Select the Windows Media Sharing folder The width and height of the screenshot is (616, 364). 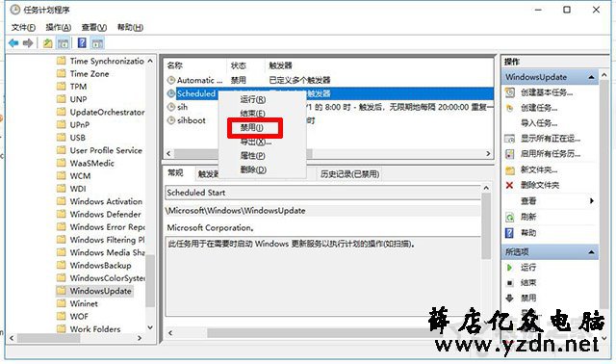pos(100,252)
